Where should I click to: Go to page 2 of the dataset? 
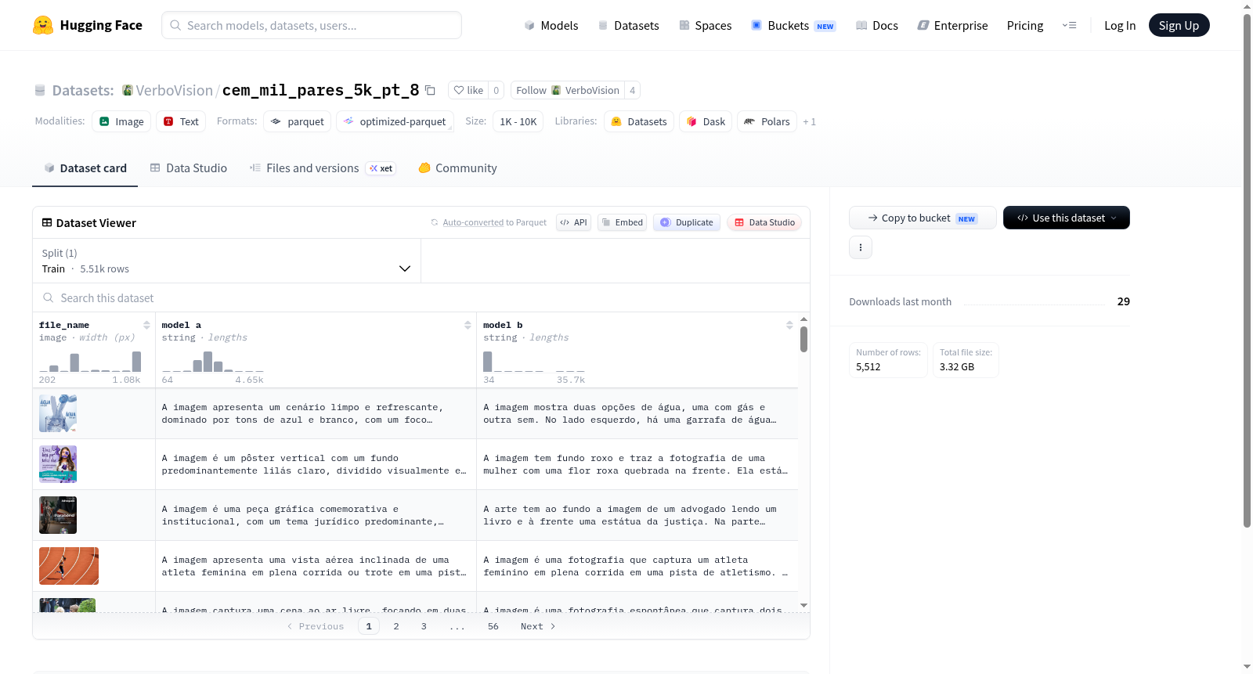pyautogui.click(x=396, y=626)
